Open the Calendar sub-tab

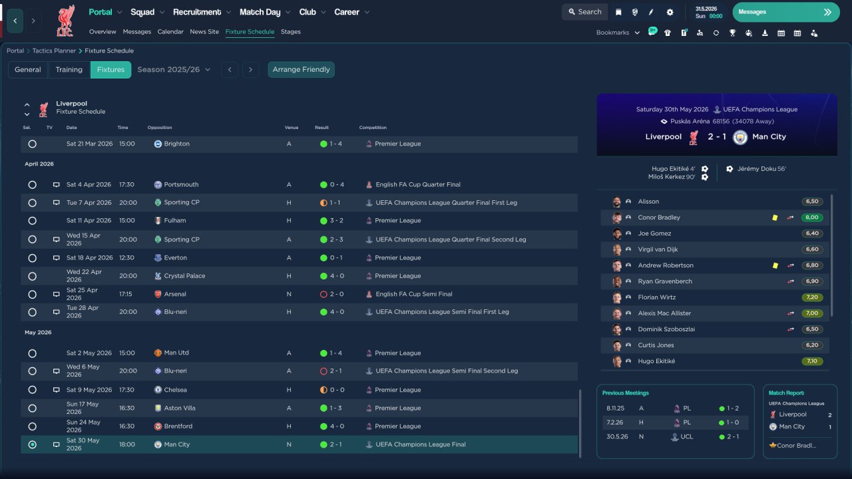170,32
